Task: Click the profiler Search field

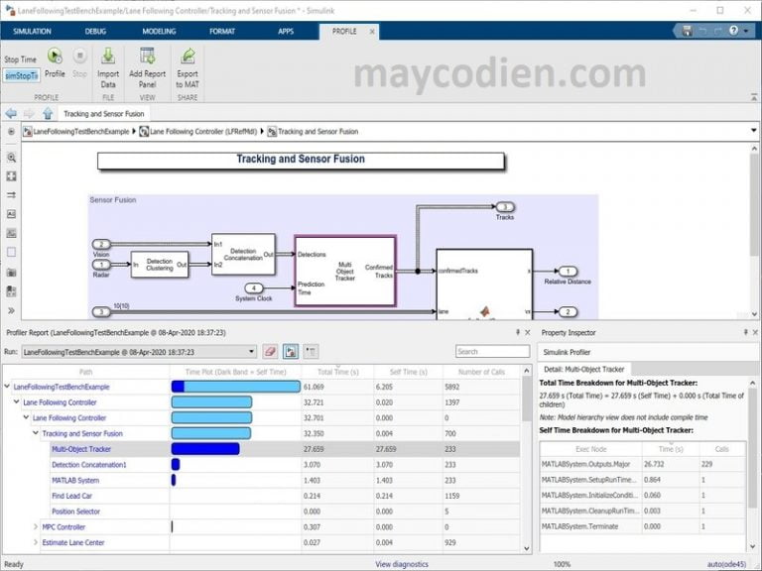Action: pos(492,351)
